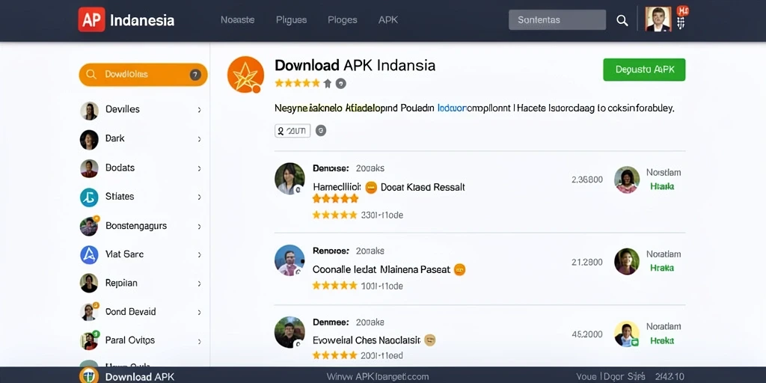This screenshot has width=766, height=383.
Task: Click the Cond Bevaid avatar icon
Action: click(90, 312)
